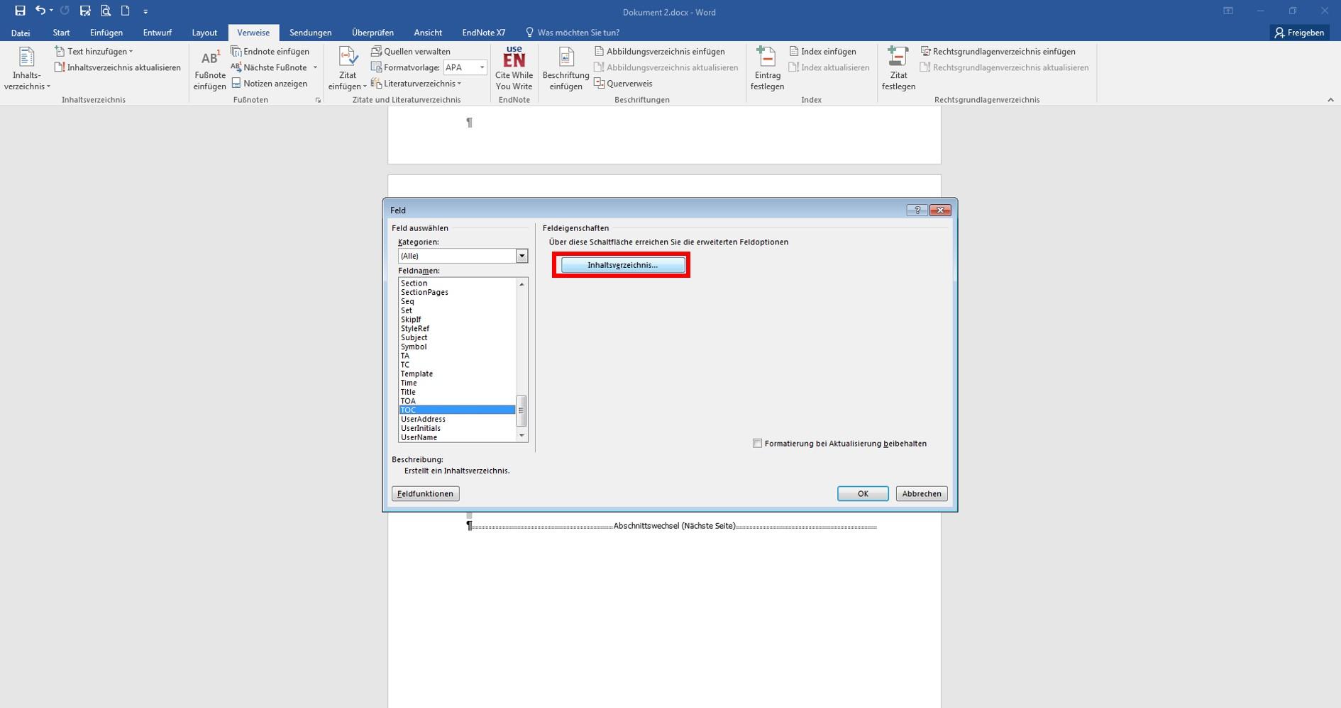Open the Kategorien dropdown in Feld dialog

[x=522, y=256]
